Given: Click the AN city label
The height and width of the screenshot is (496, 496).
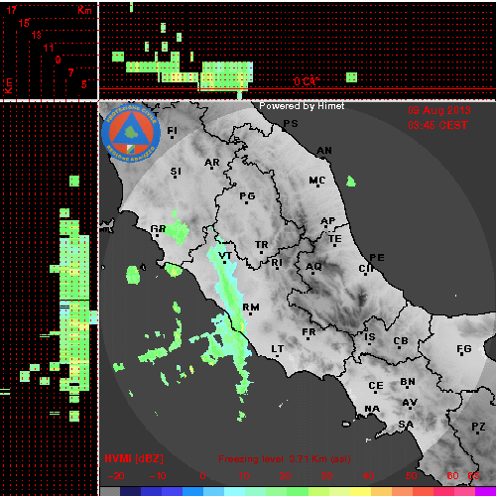Looking at the screenshot, I should click(324, 151).
